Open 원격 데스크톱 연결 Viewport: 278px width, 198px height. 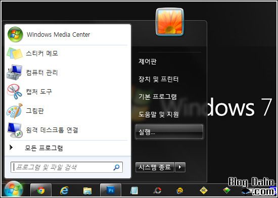pos(67,130)
